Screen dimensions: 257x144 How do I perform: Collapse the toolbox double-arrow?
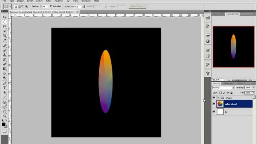2,11
